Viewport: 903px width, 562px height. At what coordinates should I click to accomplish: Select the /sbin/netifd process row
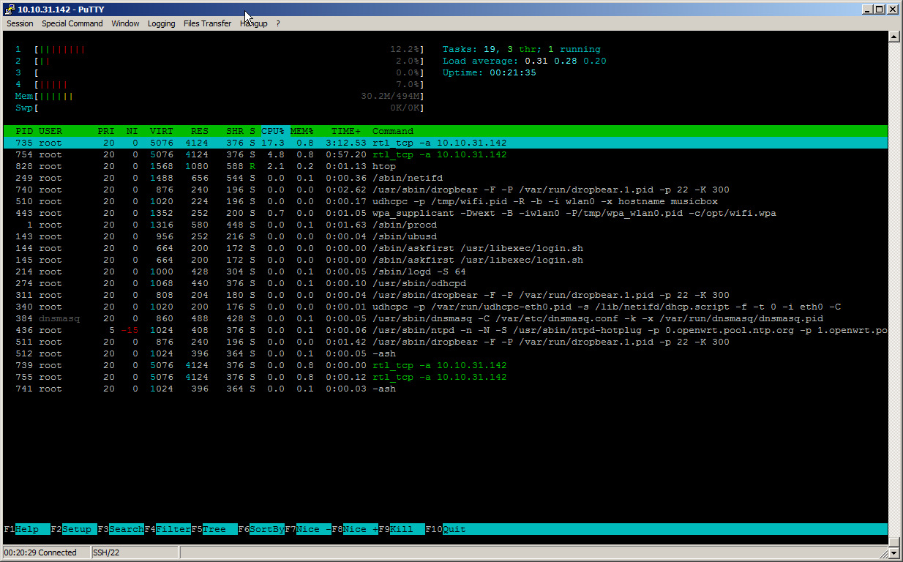[446, 178]
